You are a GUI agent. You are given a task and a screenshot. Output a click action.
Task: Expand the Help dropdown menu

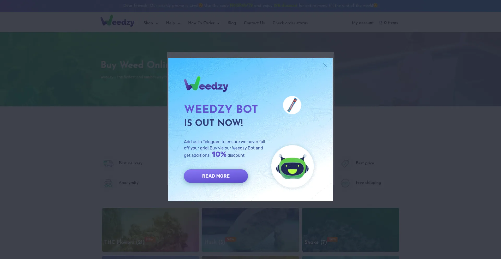click(x=173, y=23)
